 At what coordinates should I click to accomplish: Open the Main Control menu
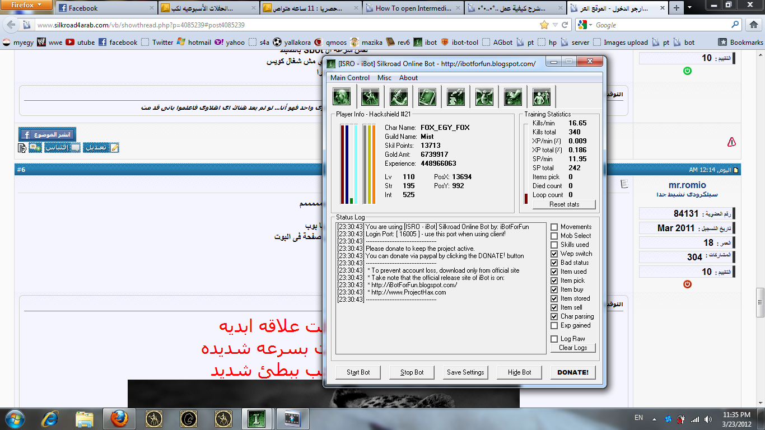click(350, 78)
